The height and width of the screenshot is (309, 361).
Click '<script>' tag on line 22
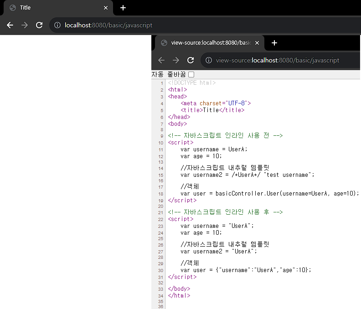point(180,219)
